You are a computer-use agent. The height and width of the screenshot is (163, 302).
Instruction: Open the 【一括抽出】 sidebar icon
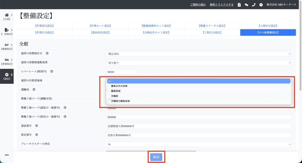[x=6, y=30]
